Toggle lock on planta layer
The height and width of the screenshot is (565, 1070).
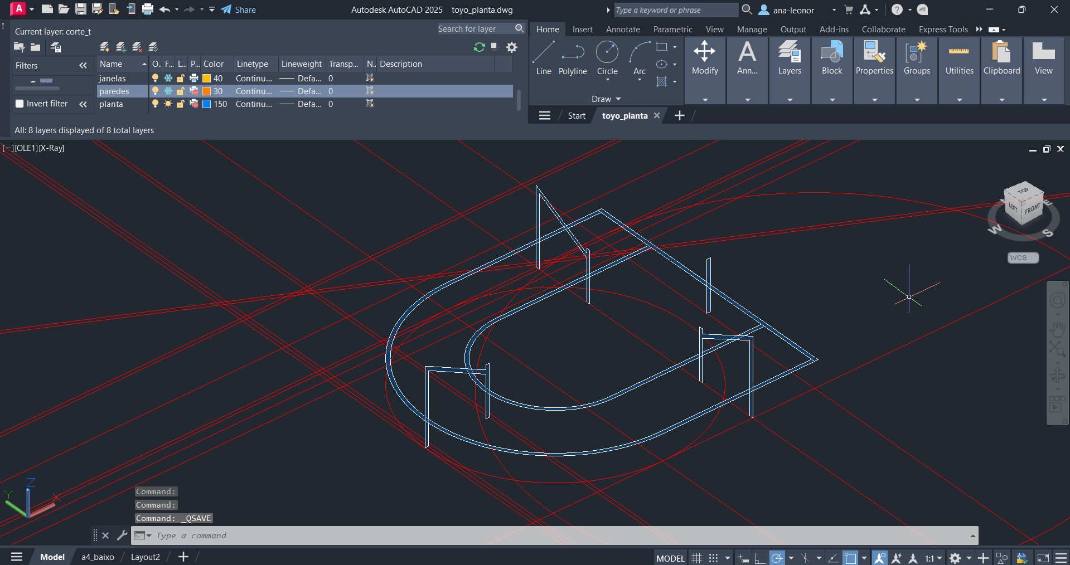coord(181,104)
